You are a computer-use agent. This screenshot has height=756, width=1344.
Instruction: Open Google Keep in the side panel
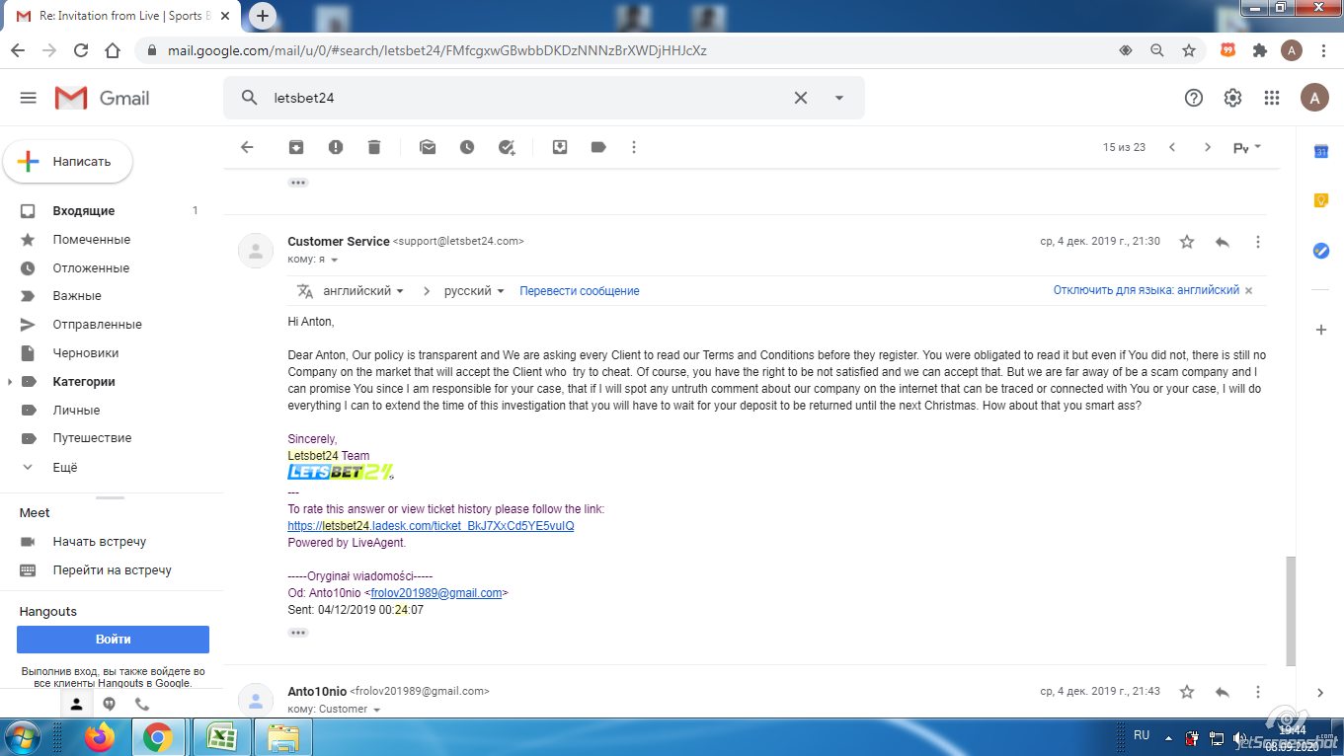point(1321,200)
